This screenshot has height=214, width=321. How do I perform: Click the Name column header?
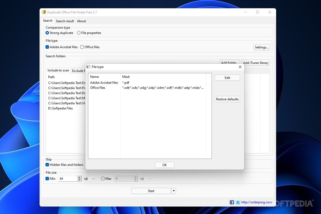tap(104, 77)
